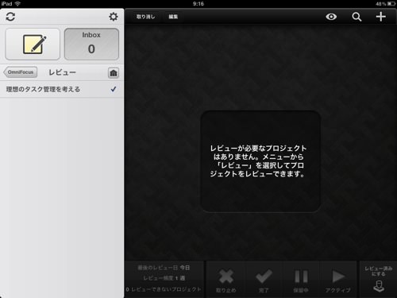
Task: Tap the Wi-Fi indicator in status bar
Action: [x=17, y=4]
